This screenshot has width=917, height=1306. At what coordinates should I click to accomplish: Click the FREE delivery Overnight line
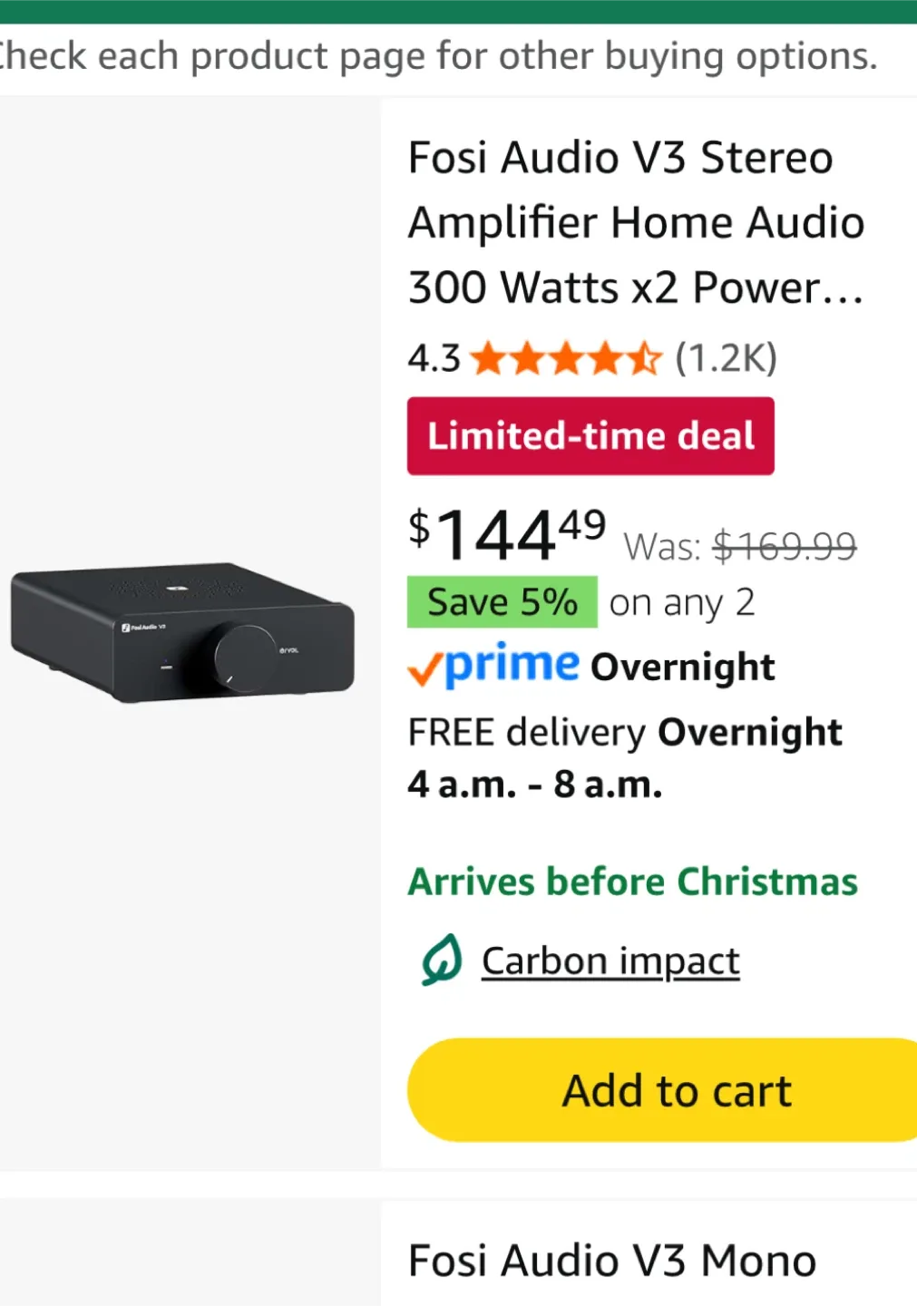click(625, 733)
